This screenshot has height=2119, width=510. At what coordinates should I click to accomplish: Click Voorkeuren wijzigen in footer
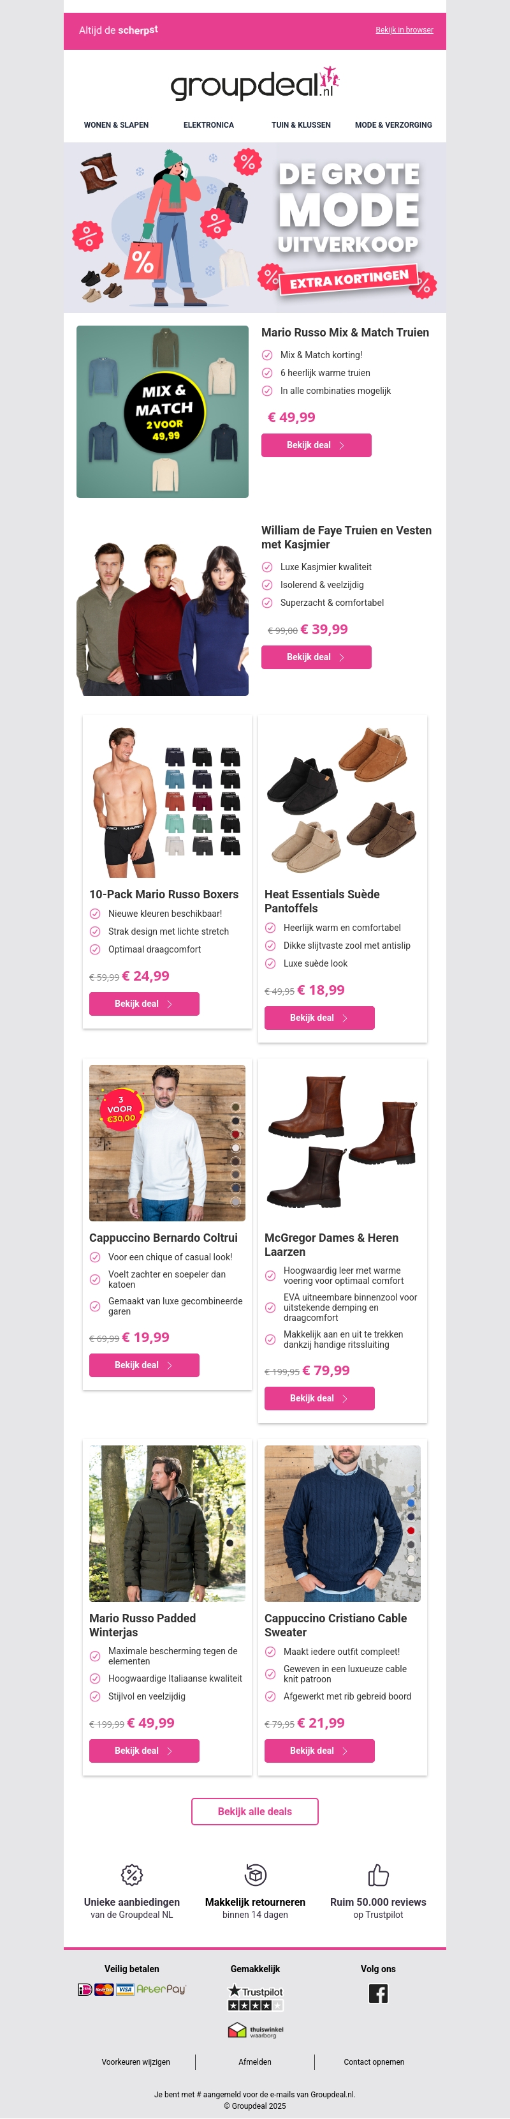click(x=136, y=2062)
